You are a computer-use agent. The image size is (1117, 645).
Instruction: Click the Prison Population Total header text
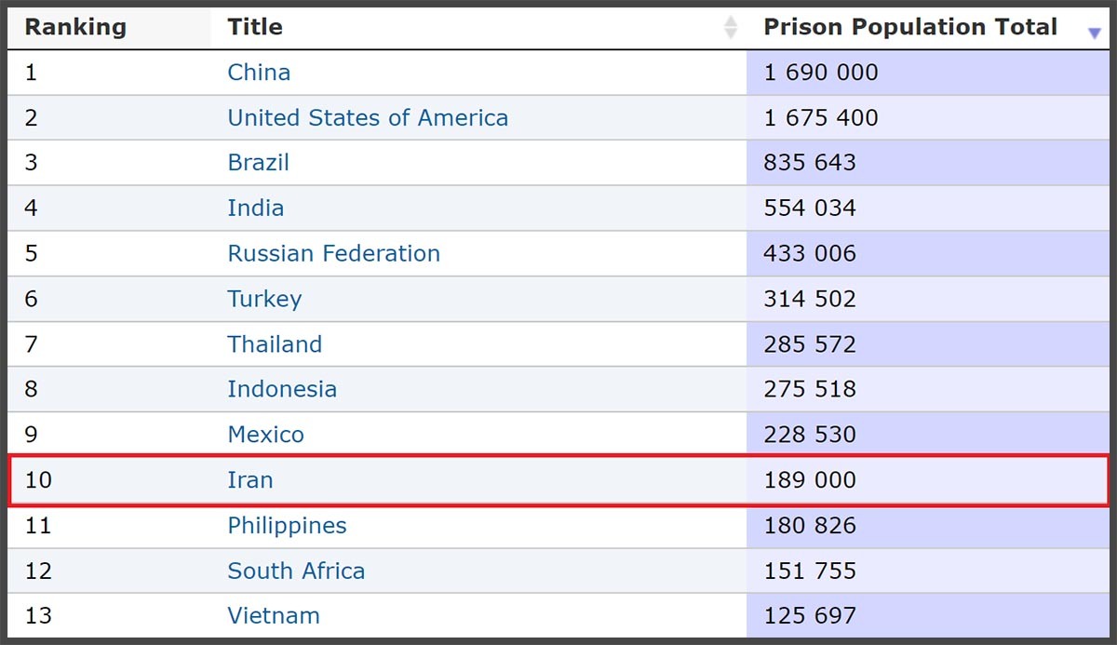coord(910,27)
